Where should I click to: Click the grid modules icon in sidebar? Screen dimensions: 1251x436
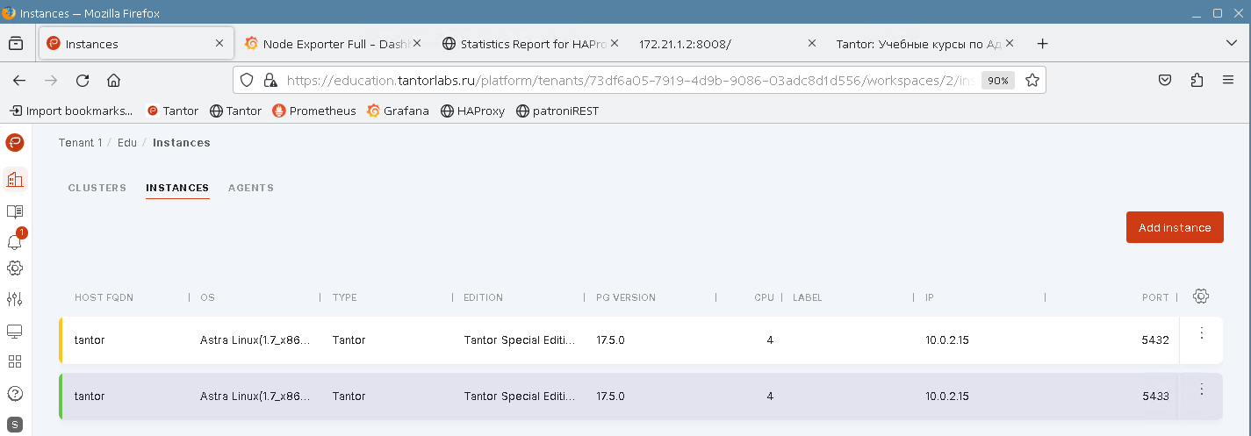(x=14, y=361)
